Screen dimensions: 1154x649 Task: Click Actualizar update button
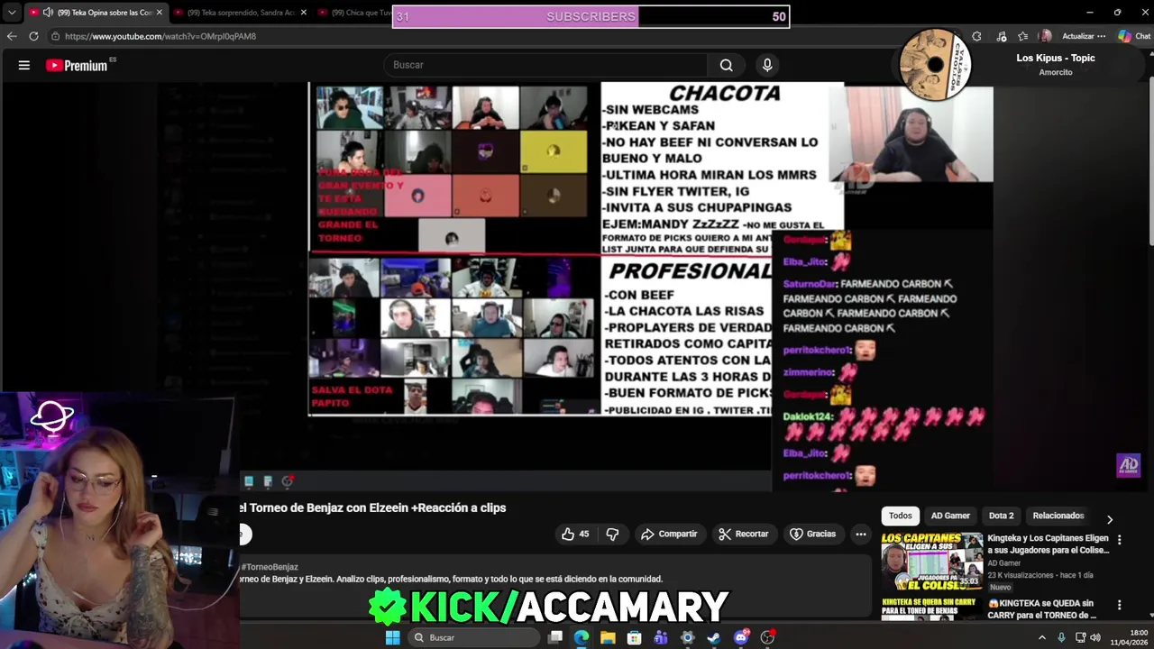1083,36
